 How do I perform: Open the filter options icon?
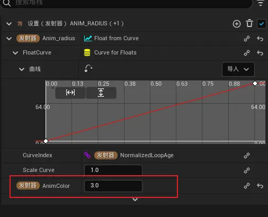pyautogui.click(x=261, y=3)
